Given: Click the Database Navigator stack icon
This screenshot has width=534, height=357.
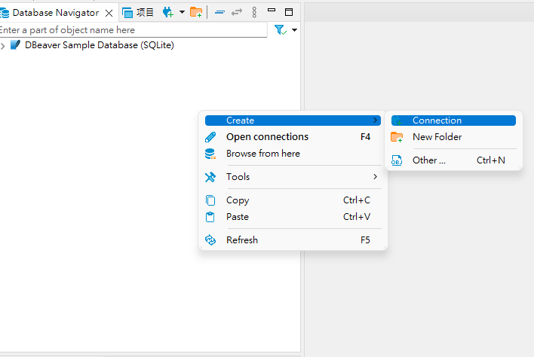Looking at the screenshot, I should coord(5,13).
